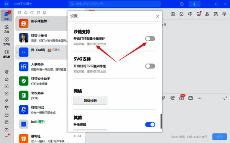Click the top search field
This screenshot has width=230, height=143.
[x=115, y=4]
